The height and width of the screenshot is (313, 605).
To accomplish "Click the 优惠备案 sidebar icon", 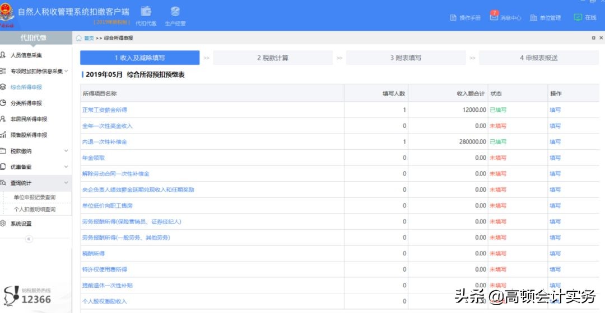I will [x=3, y=167].
